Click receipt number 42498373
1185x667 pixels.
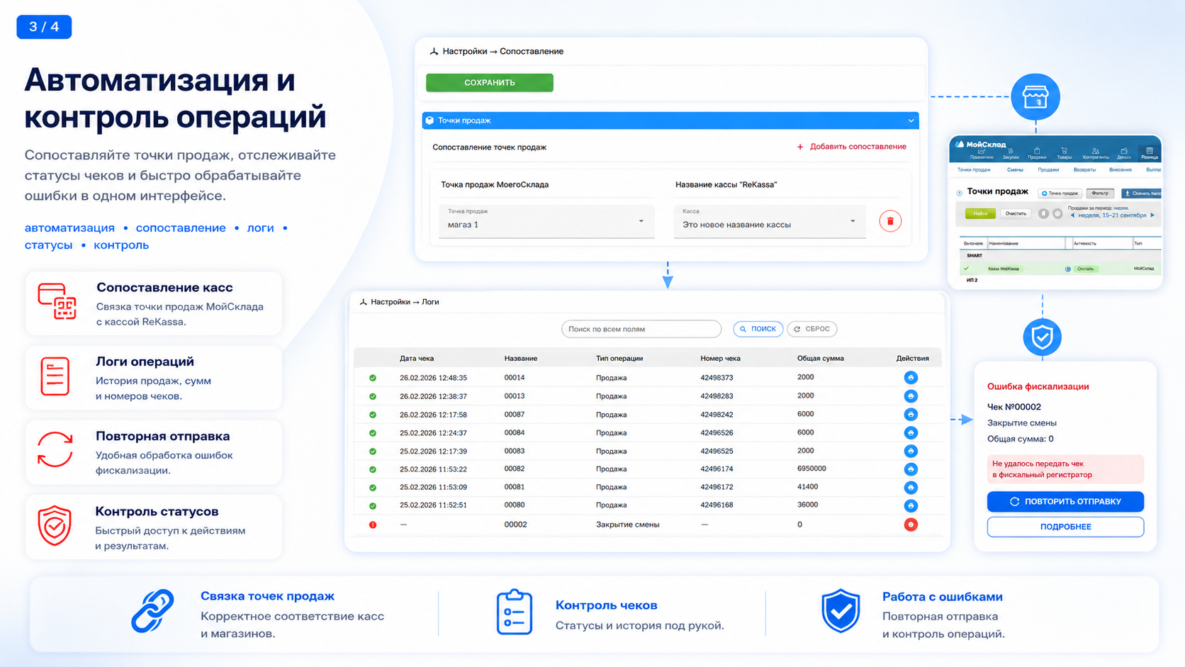717,378
